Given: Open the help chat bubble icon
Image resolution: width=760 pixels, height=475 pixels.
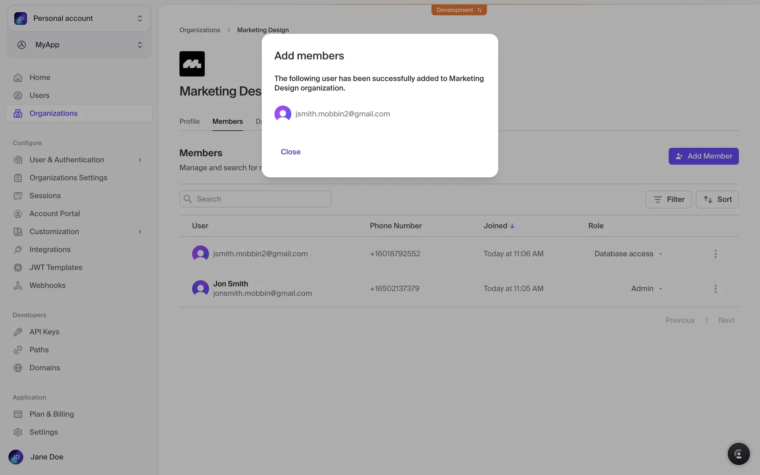Looking at the screenshot, I should point(738,454).
